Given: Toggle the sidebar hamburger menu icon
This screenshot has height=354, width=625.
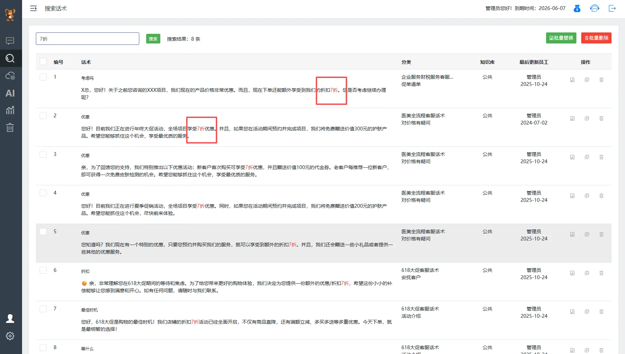Looking at the screenshot, I should [33, 8].
